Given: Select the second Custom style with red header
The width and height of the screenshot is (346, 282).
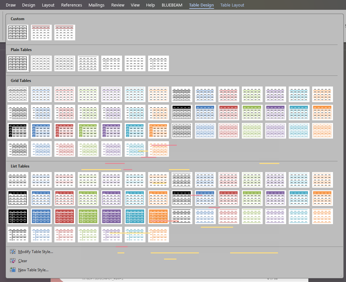Looking at the screenshot, I should click(41, 32).
